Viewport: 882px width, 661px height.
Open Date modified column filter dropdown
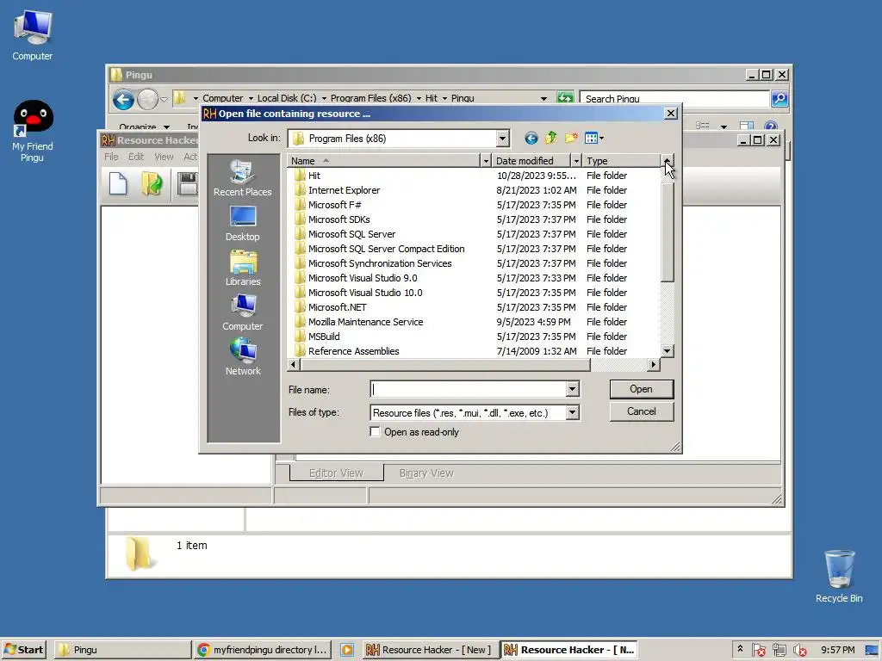[575, 161]
